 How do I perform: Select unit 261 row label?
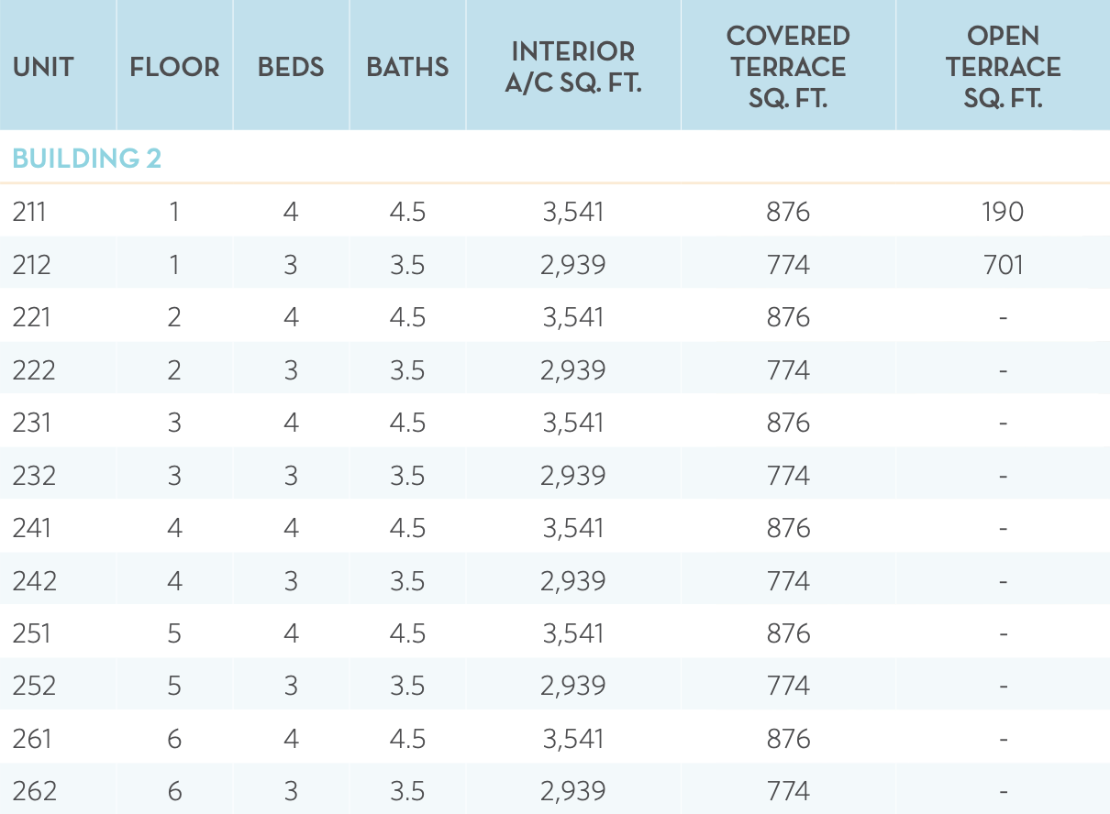point(32,738)
